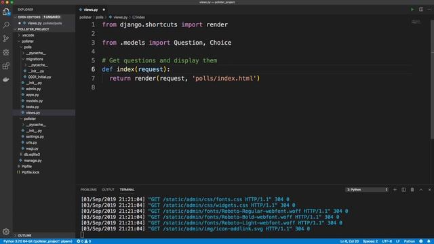Change file encoding 'UTF-8'
434x244 pixels.
pyautogui.click(x=387, y=241)
